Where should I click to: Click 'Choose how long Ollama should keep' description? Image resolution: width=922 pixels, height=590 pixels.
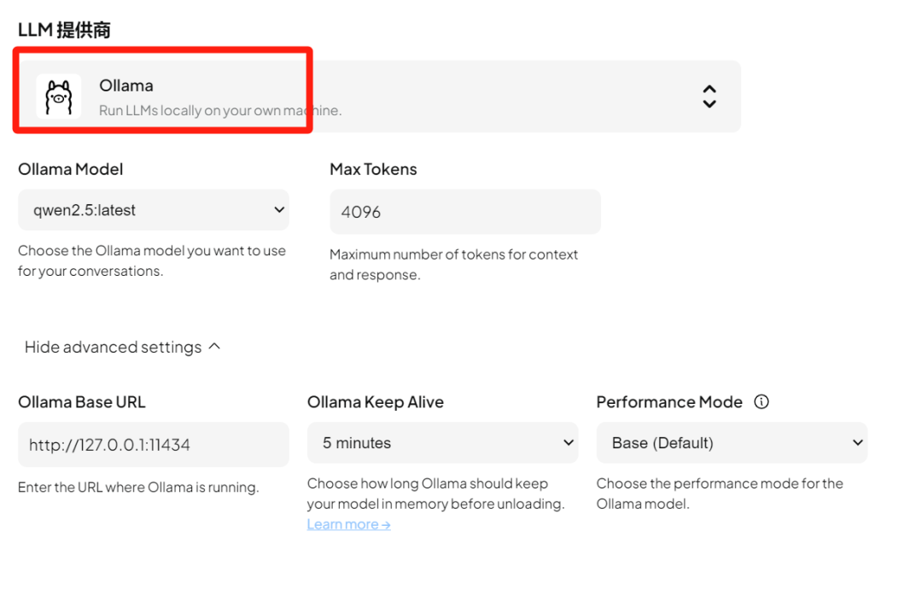pyautogui.click(x=435, y=494)
